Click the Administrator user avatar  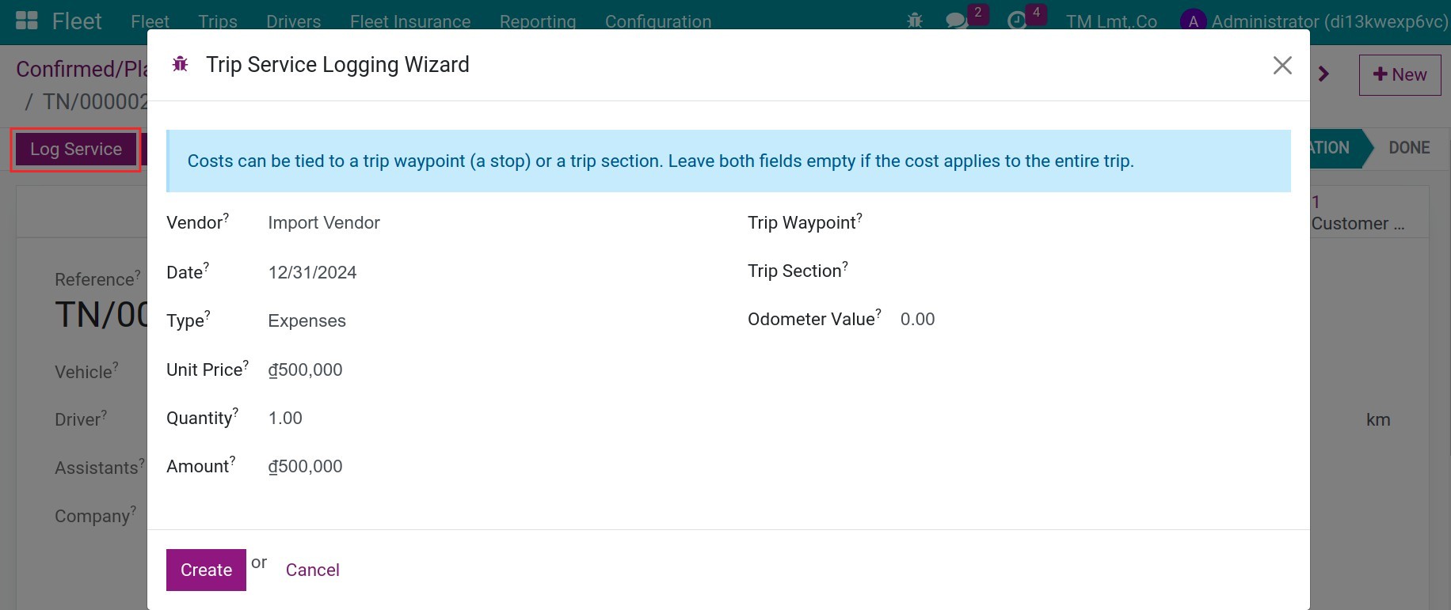[x=1193, y=21]
